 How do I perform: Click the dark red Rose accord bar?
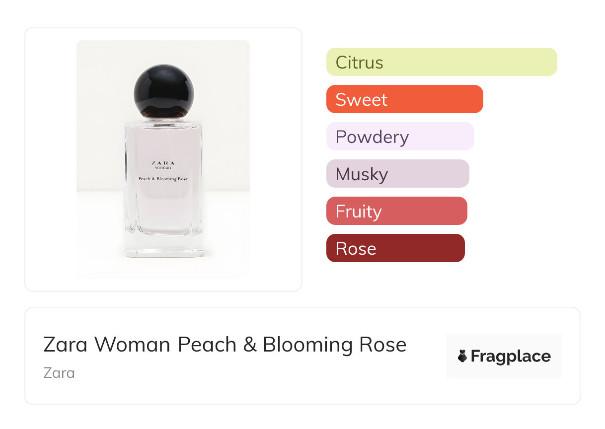tap(395, 248)
